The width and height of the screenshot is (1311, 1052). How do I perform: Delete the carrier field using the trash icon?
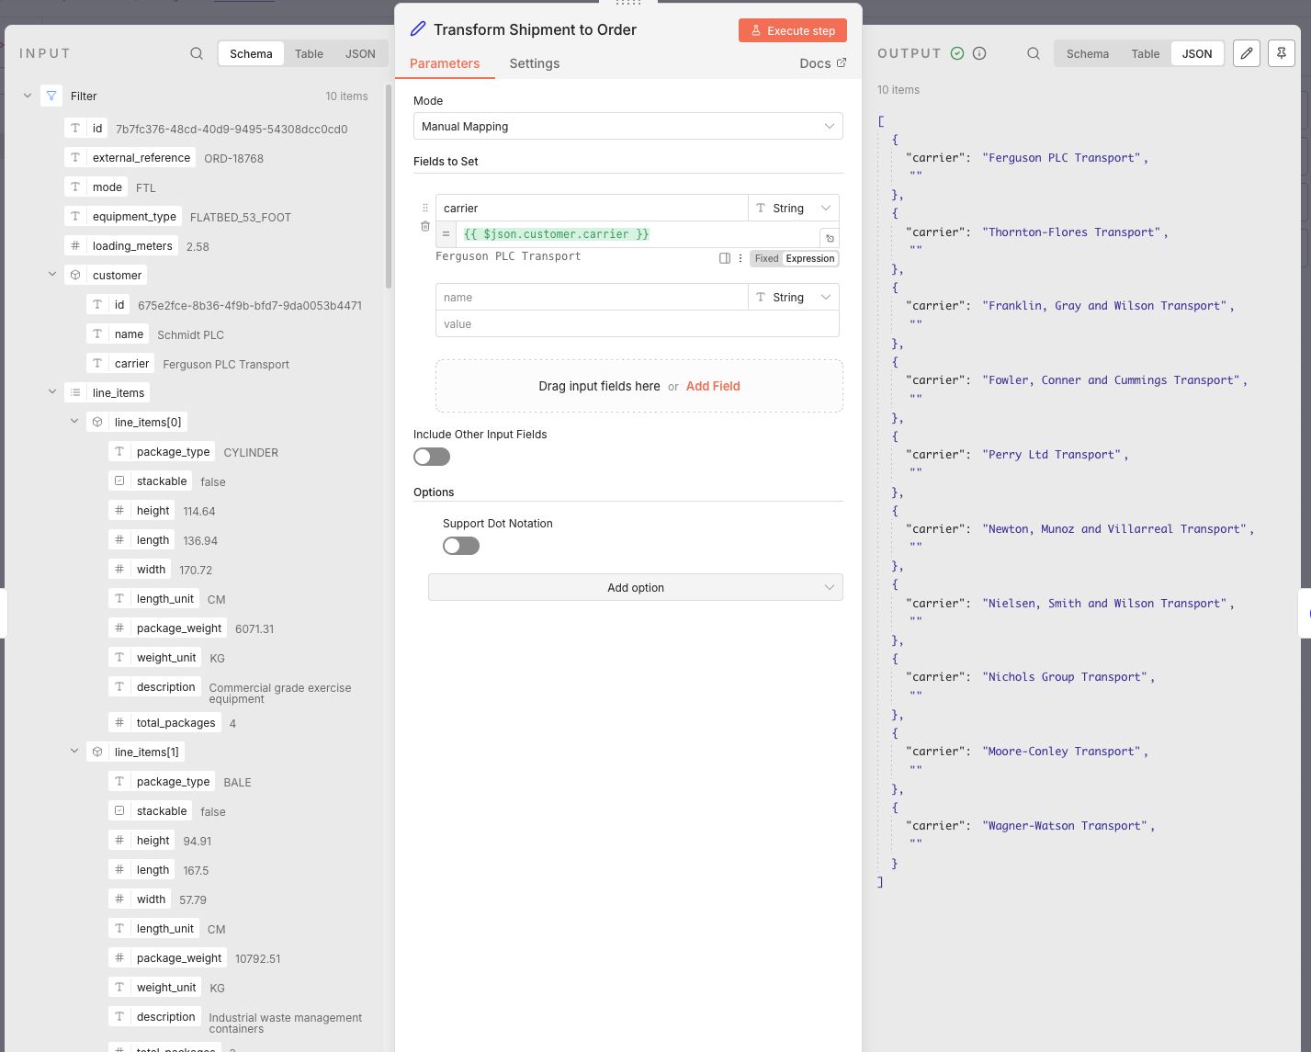coord(425,226)
